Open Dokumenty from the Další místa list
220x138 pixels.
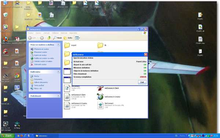tap(38, 79)
